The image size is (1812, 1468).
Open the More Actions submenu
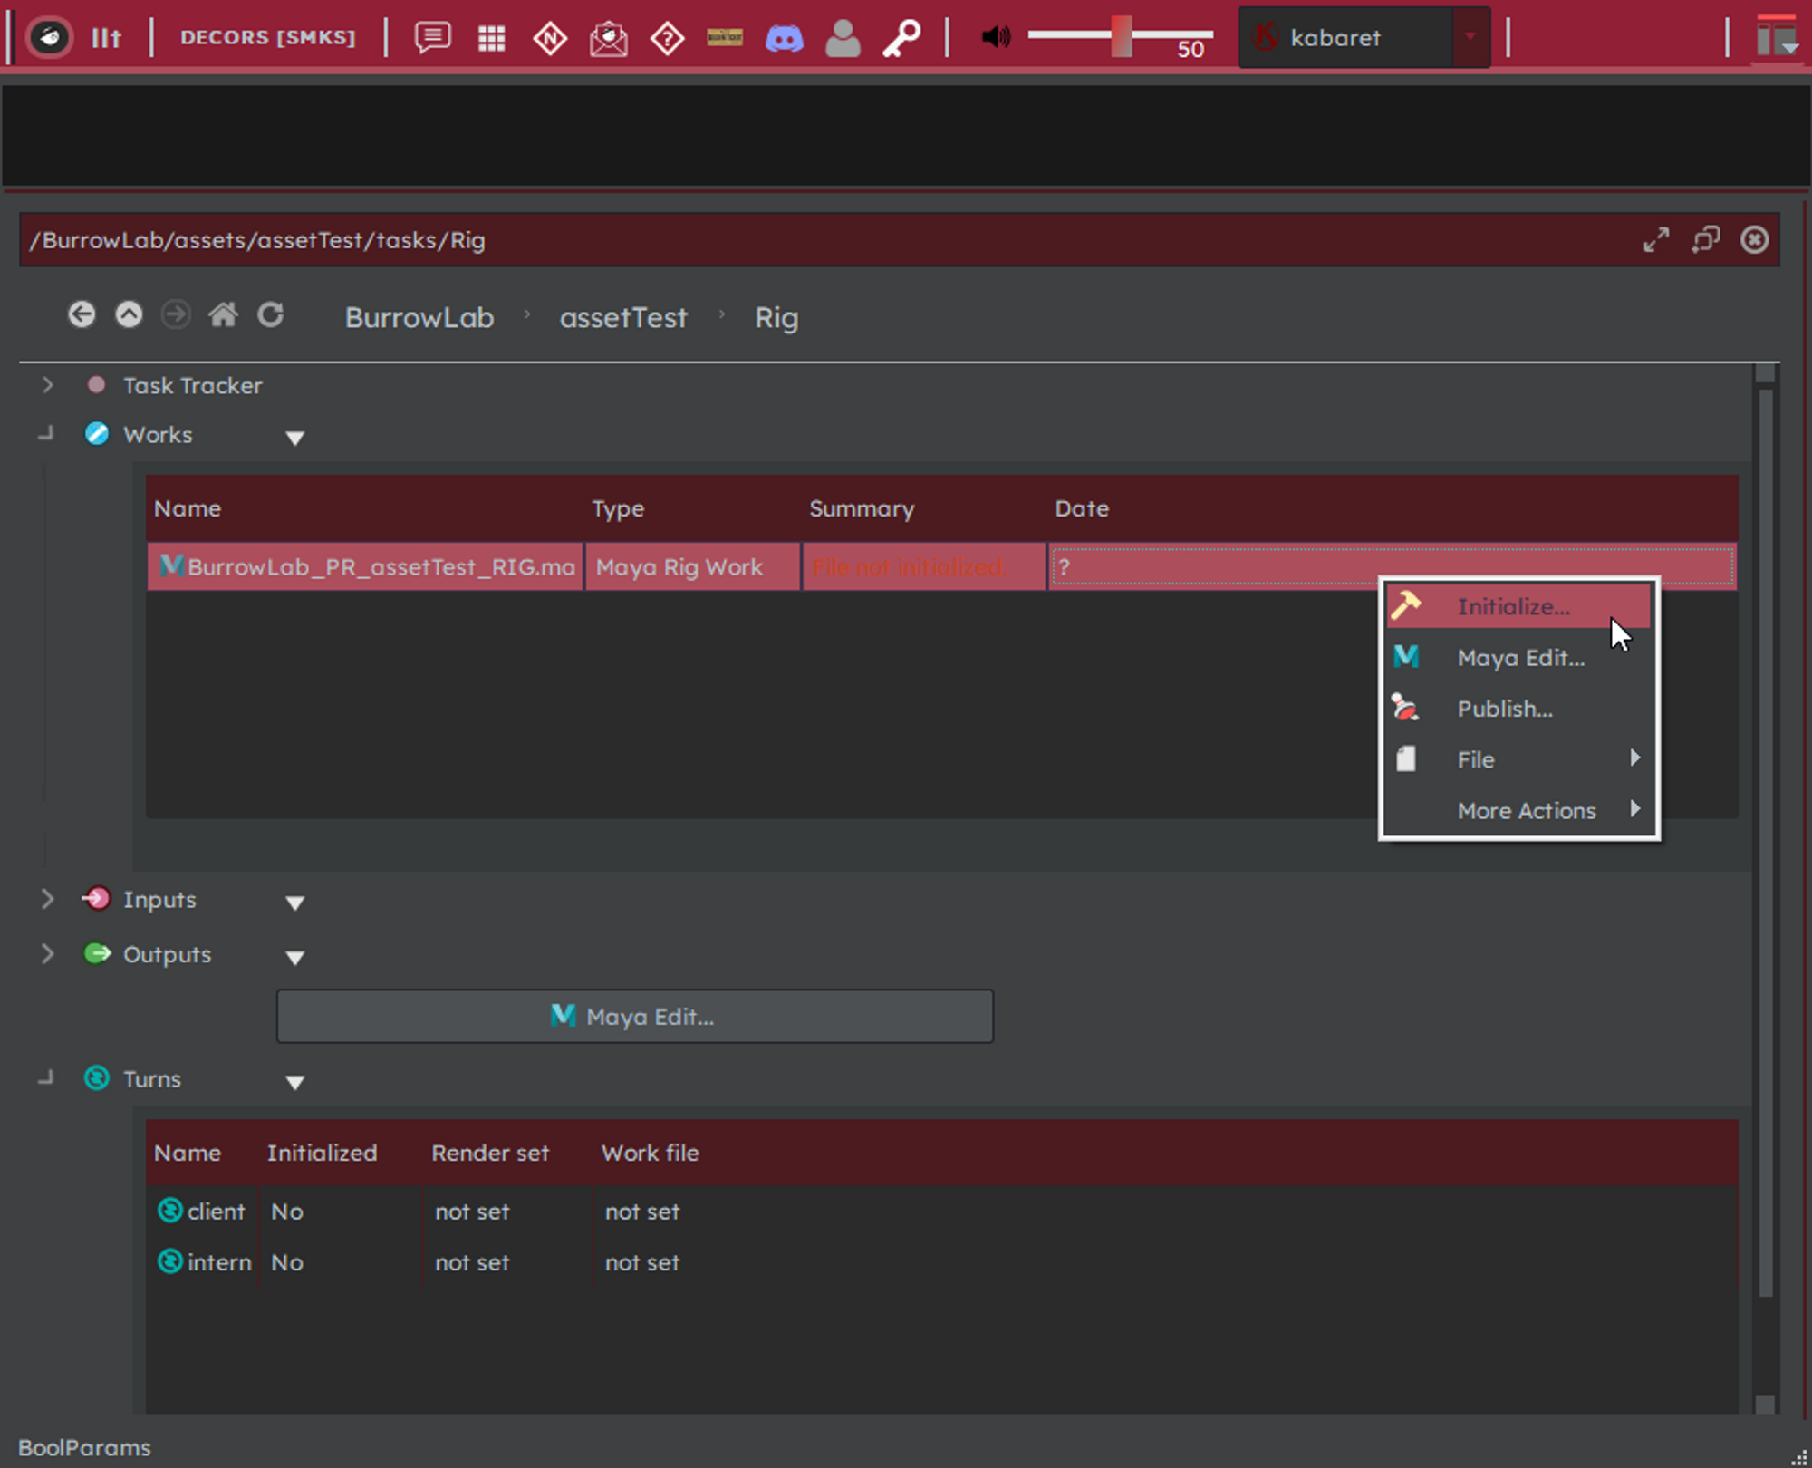(1518, 810)
